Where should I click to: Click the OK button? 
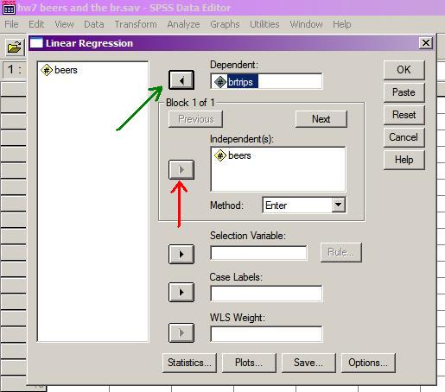404,70
